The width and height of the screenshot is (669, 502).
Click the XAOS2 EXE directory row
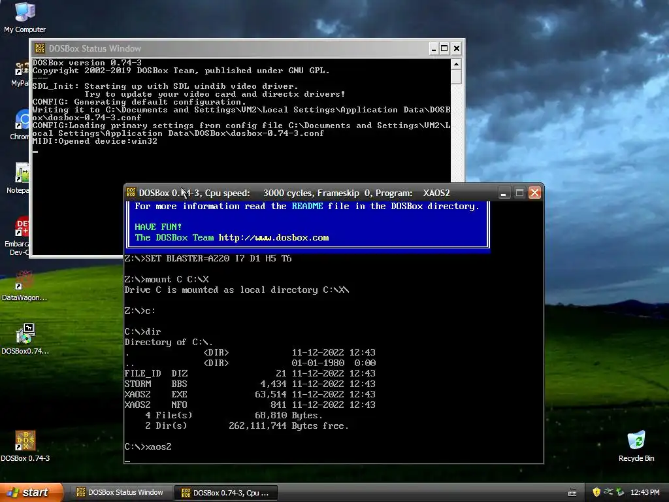pyautogui.click(x=250, y=394)
